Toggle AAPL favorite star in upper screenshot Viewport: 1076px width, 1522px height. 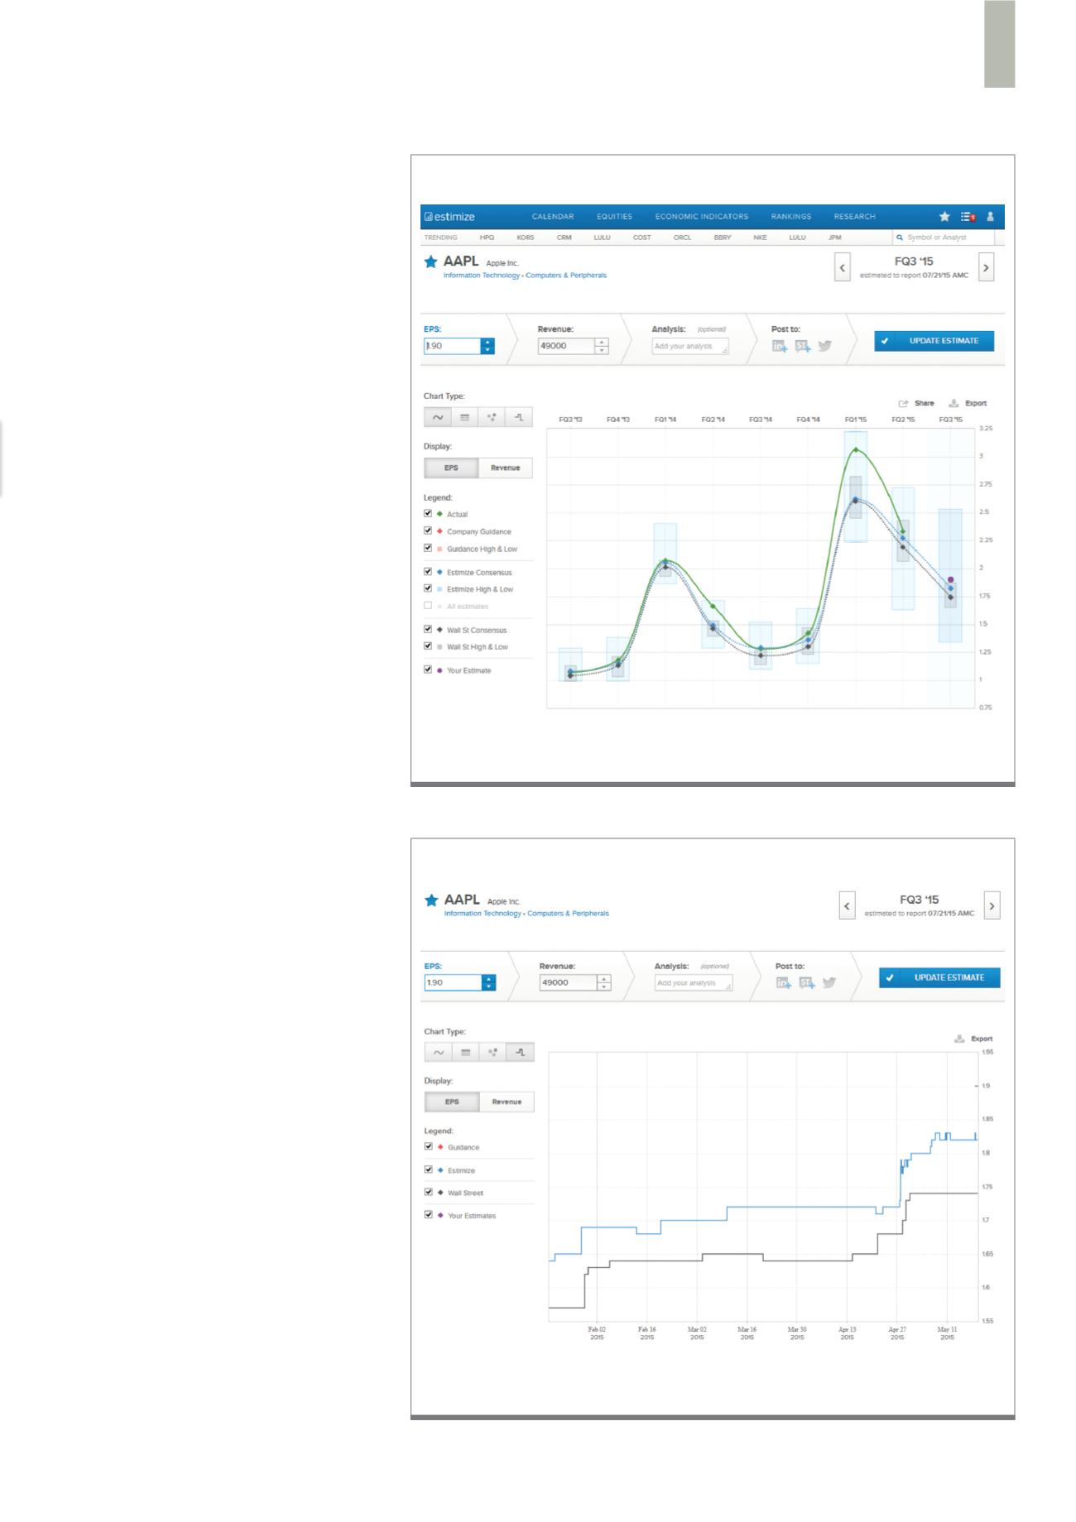(x=430, y=262)
